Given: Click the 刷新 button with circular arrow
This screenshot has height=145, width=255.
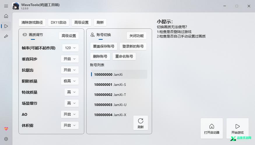Looking at the screenshot, I should coord(140,123).
